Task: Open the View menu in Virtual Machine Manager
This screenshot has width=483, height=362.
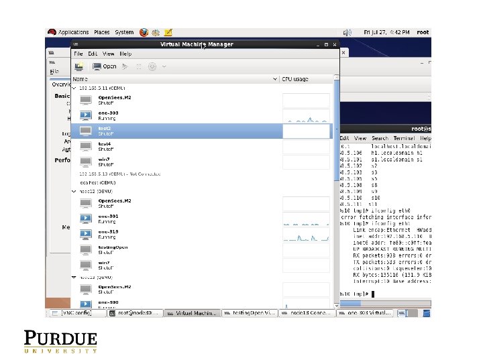Action: pyautogui.click(x=108, y=54)
